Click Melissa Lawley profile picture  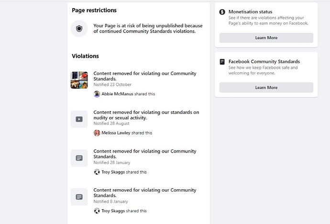point(97,133)
